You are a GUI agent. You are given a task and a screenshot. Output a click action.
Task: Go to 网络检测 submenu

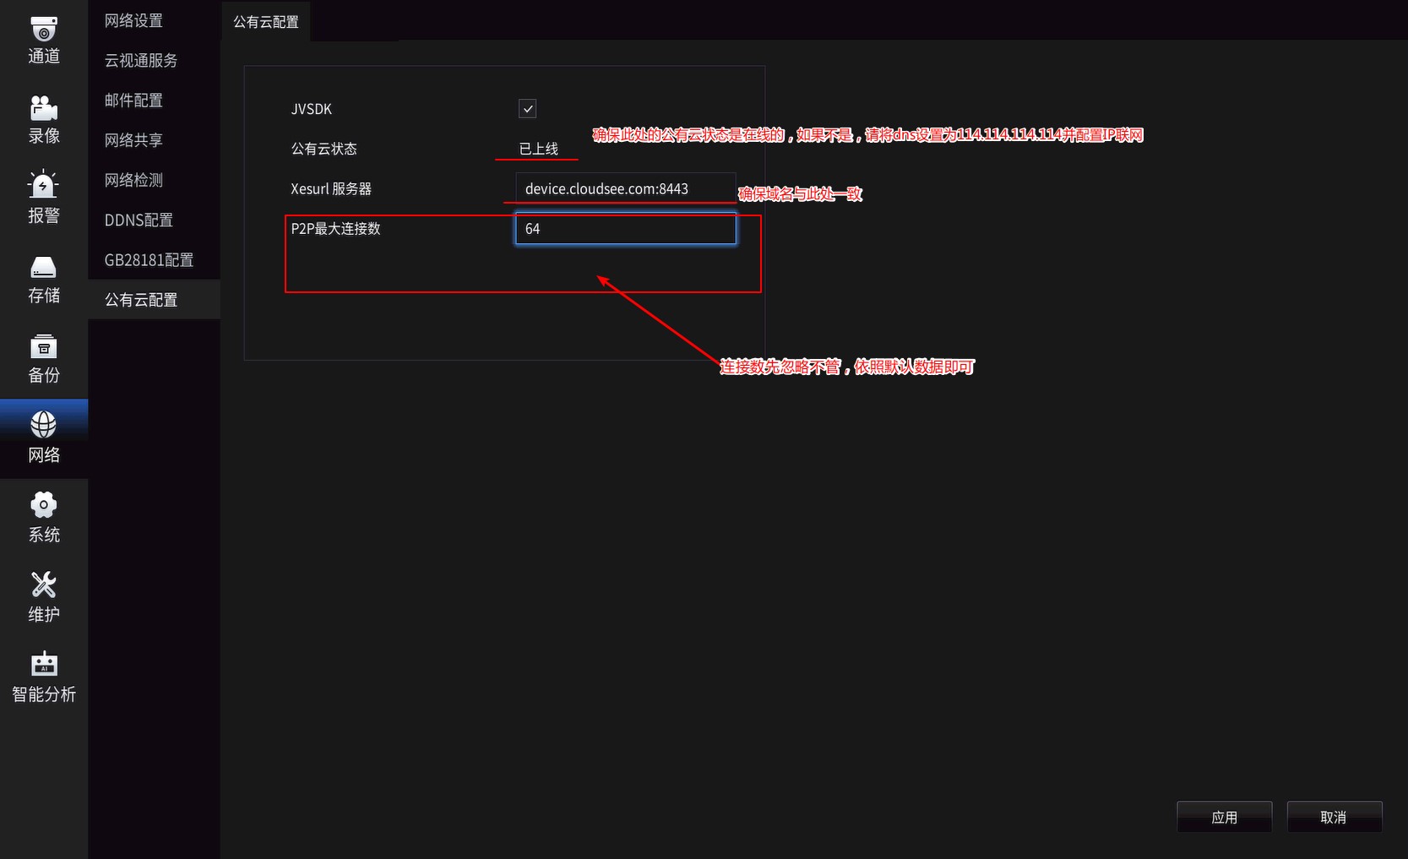pos(154,180)
